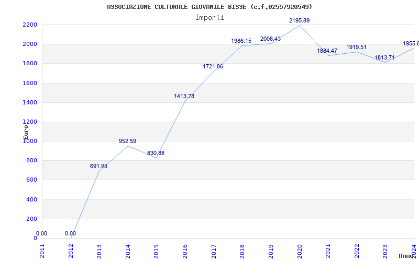Viewport: 419px width, 261px height.
Task: Select data label 1721.86
Action: point(213,67)
